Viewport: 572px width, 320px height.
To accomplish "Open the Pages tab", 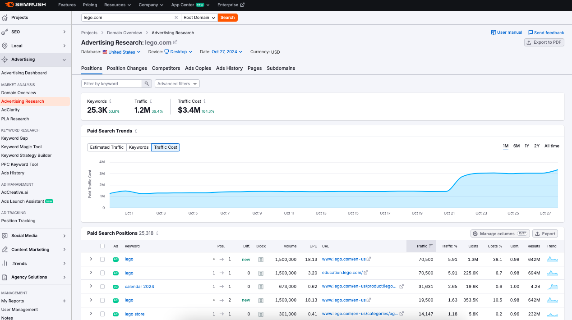I will pyautogui.click(x=254, y=69).
